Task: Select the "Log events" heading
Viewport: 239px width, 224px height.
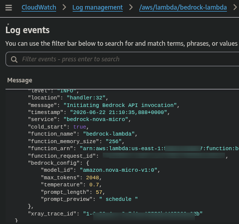Action: coord(28,30)
